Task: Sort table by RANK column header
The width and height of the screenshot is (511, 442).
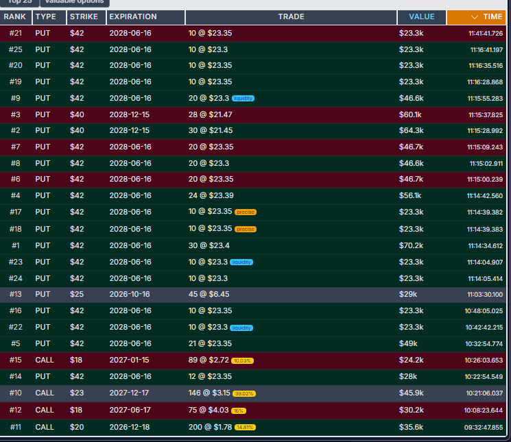Action: (15, 17)
